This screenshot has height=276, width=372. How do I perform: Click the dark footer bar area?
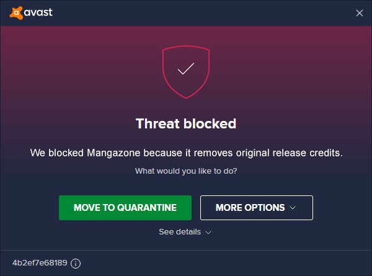click(217, 264)
